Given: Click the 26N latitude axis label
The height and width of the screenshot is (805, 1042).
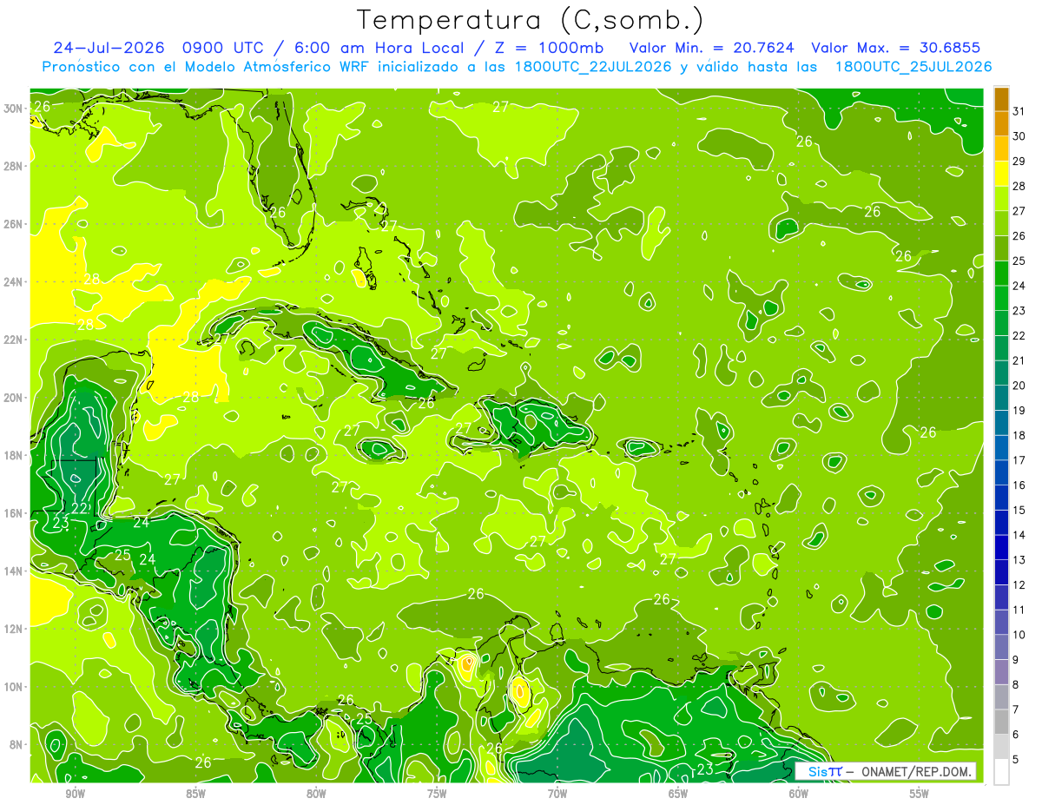Looking at the screenshot, I should 13,223.
